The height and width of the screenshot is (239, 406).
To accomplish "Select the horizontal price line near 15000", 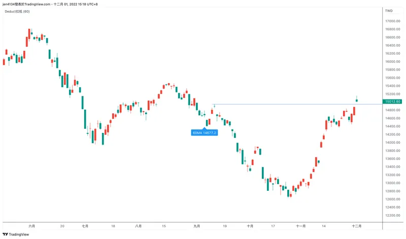I will pos(294,105).
